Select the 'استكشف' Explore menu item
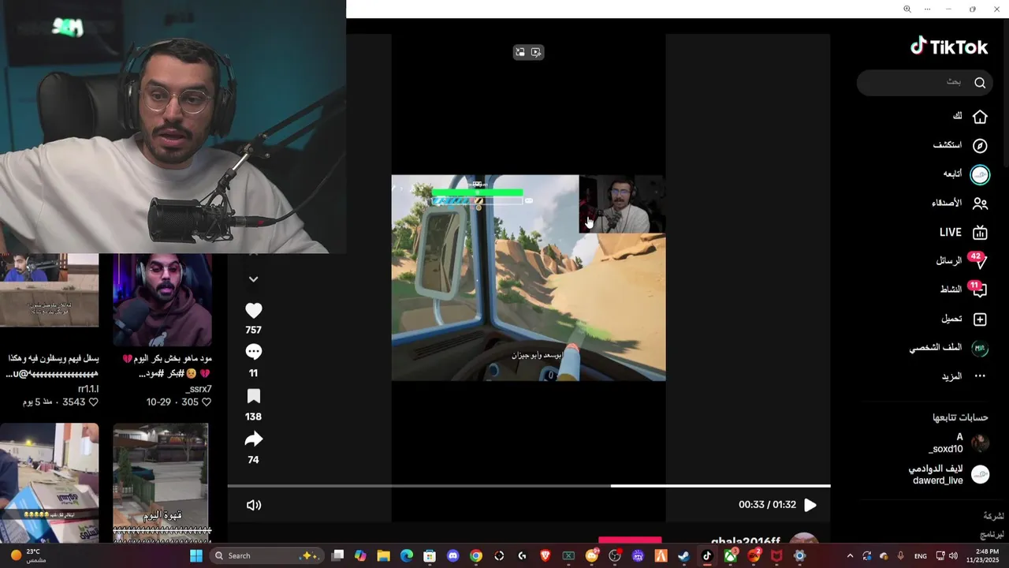Viewport: 1009px width, 568px height. tap(948, 145)
